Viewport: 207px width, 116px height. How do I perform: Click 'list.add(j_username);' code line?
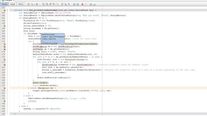[x=54, y=72]
